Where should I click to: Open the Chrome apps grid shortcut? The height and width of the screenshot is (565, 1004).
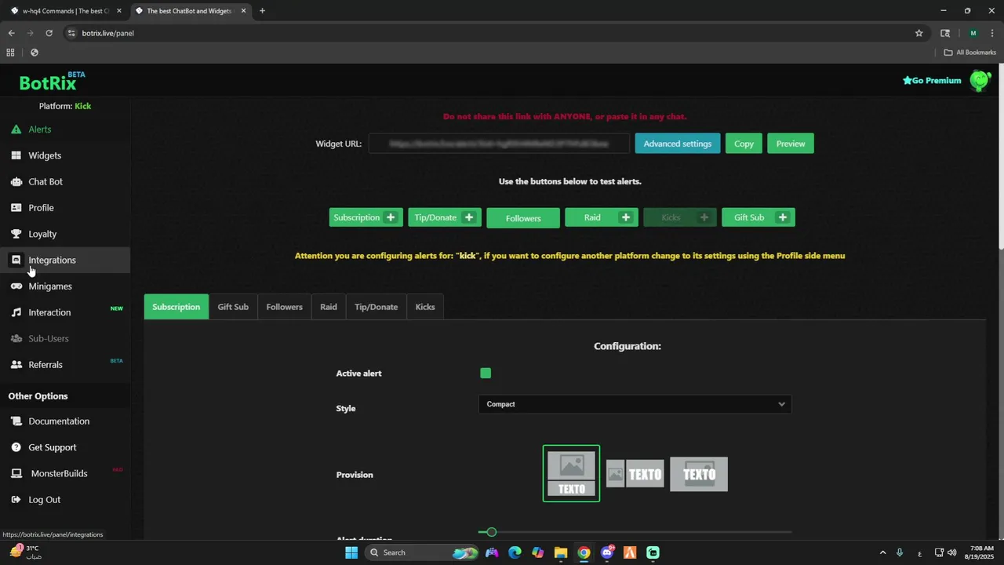pyautogui.click(x=10, y=53)
